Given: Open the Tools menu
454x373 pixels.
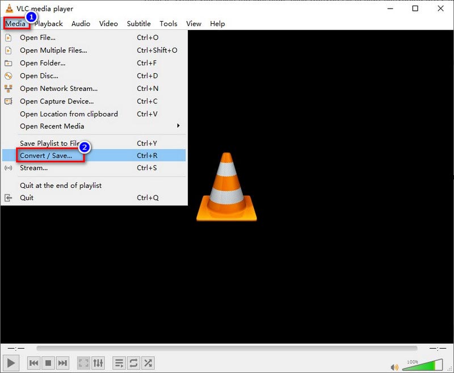Looking at the screenshot, I should pyautogui.click(x=169, y=24).
